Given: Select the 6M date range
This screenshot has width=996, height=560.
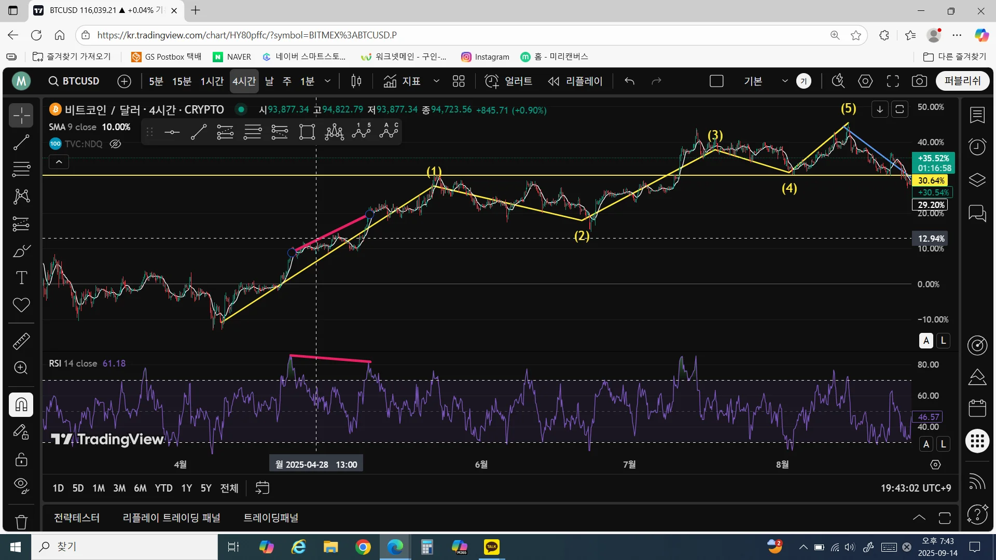Looking at the screenshot, I should pyautogui.click(x=140, y=488).
